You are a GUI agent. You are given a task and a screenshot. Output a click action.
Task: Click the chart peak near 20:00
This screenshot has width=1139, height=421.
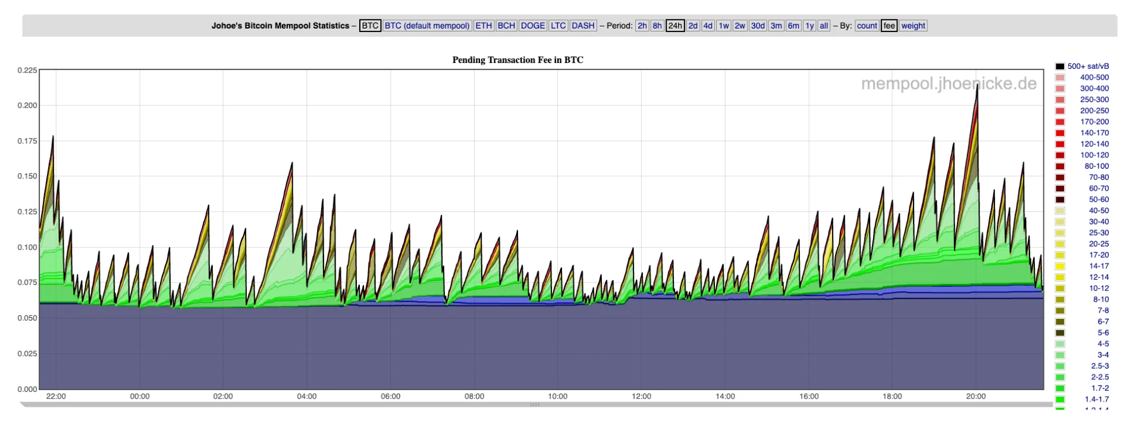point(977,86)
